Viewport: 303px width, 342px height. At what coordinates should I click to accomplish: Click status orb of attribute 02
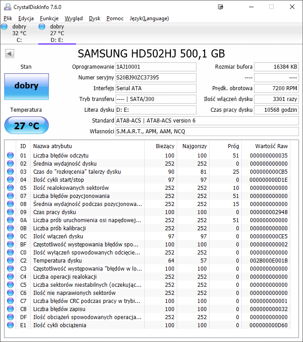pyautogui.click(x=10, y=163)
